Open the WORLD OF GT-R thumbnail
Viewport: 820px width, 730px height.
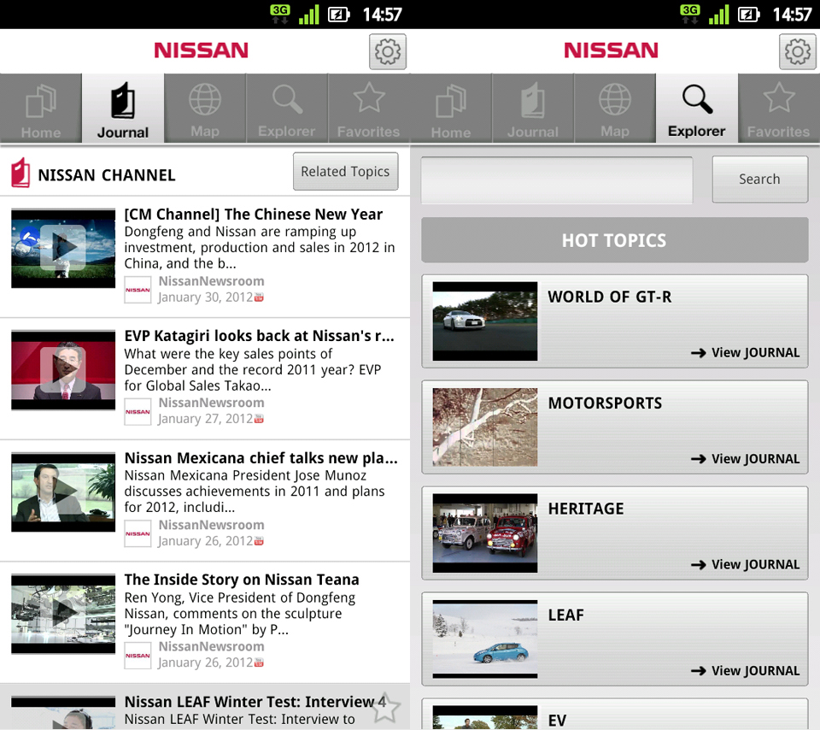pos(485,321)
